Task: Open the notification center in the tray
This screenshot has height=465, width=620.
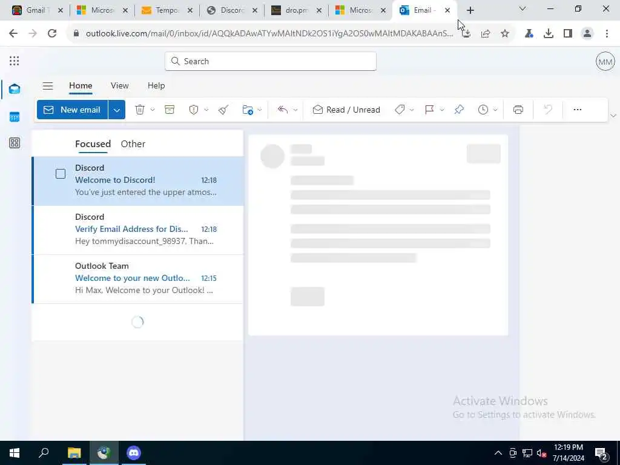Action: pos(601,453)
